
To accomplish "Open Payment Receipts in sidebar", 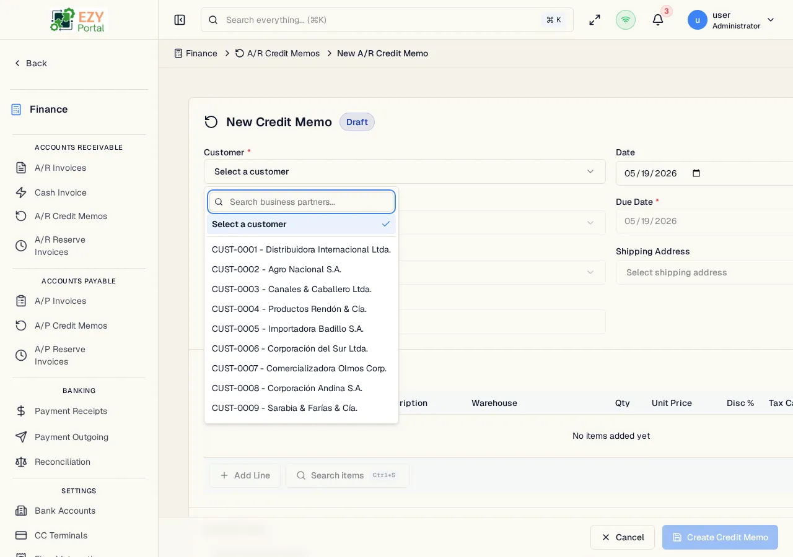I will click(71, 411).
